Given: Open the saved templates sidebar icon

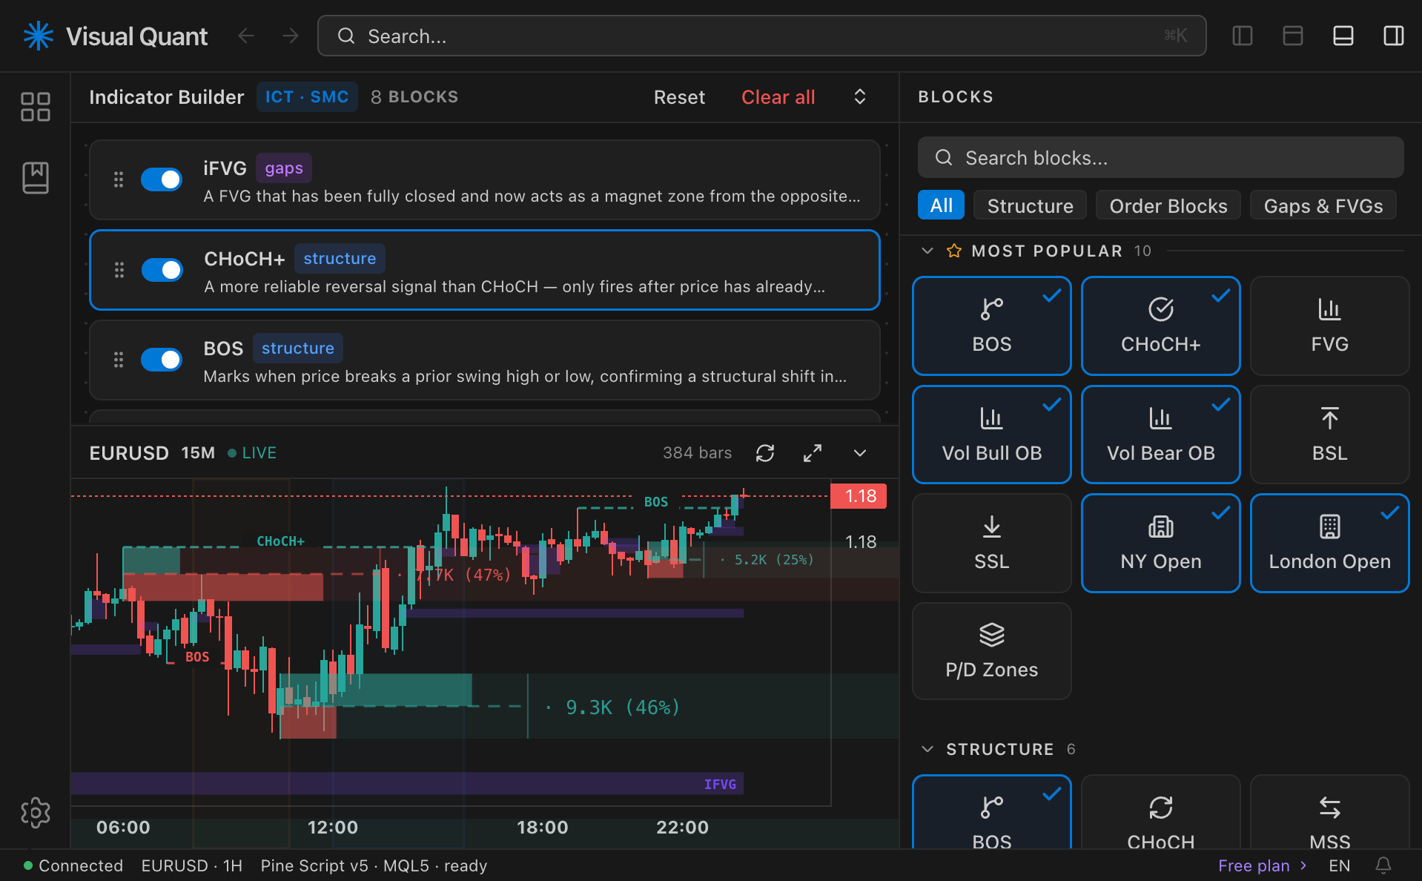Looking at the screenshot, I should pyautogui.click(x=35, y=177).
